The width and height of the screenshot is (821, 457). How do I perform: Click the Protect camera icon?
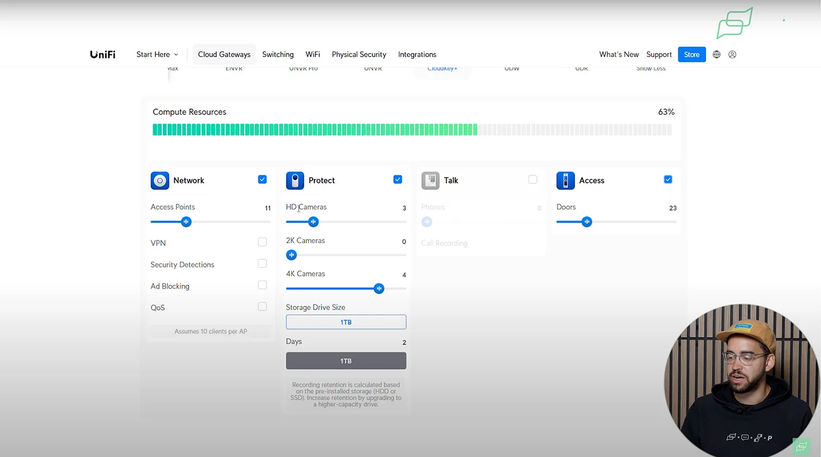pyautogui.click(x=295, y=181)
